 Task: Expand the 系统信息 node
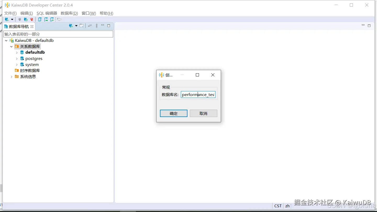click(x=12, y=77)
